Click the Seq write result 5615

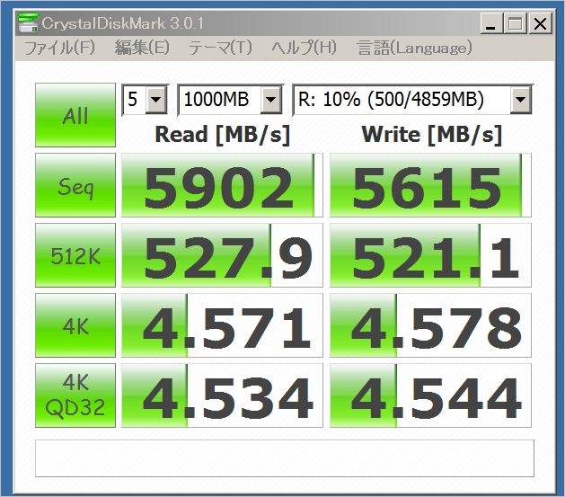(x=430, y=185)
